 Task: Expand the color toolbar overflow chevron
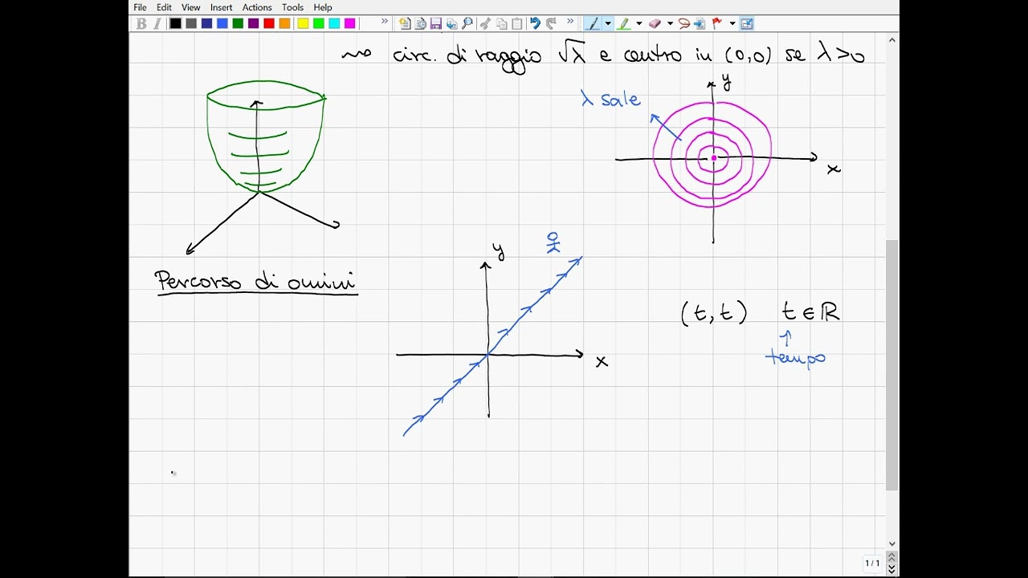[x=384, y=22]
